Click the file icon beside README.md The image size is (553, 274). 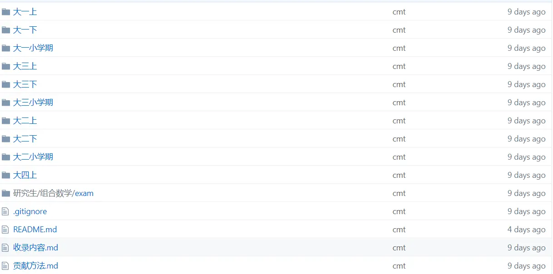click(5, 230)
